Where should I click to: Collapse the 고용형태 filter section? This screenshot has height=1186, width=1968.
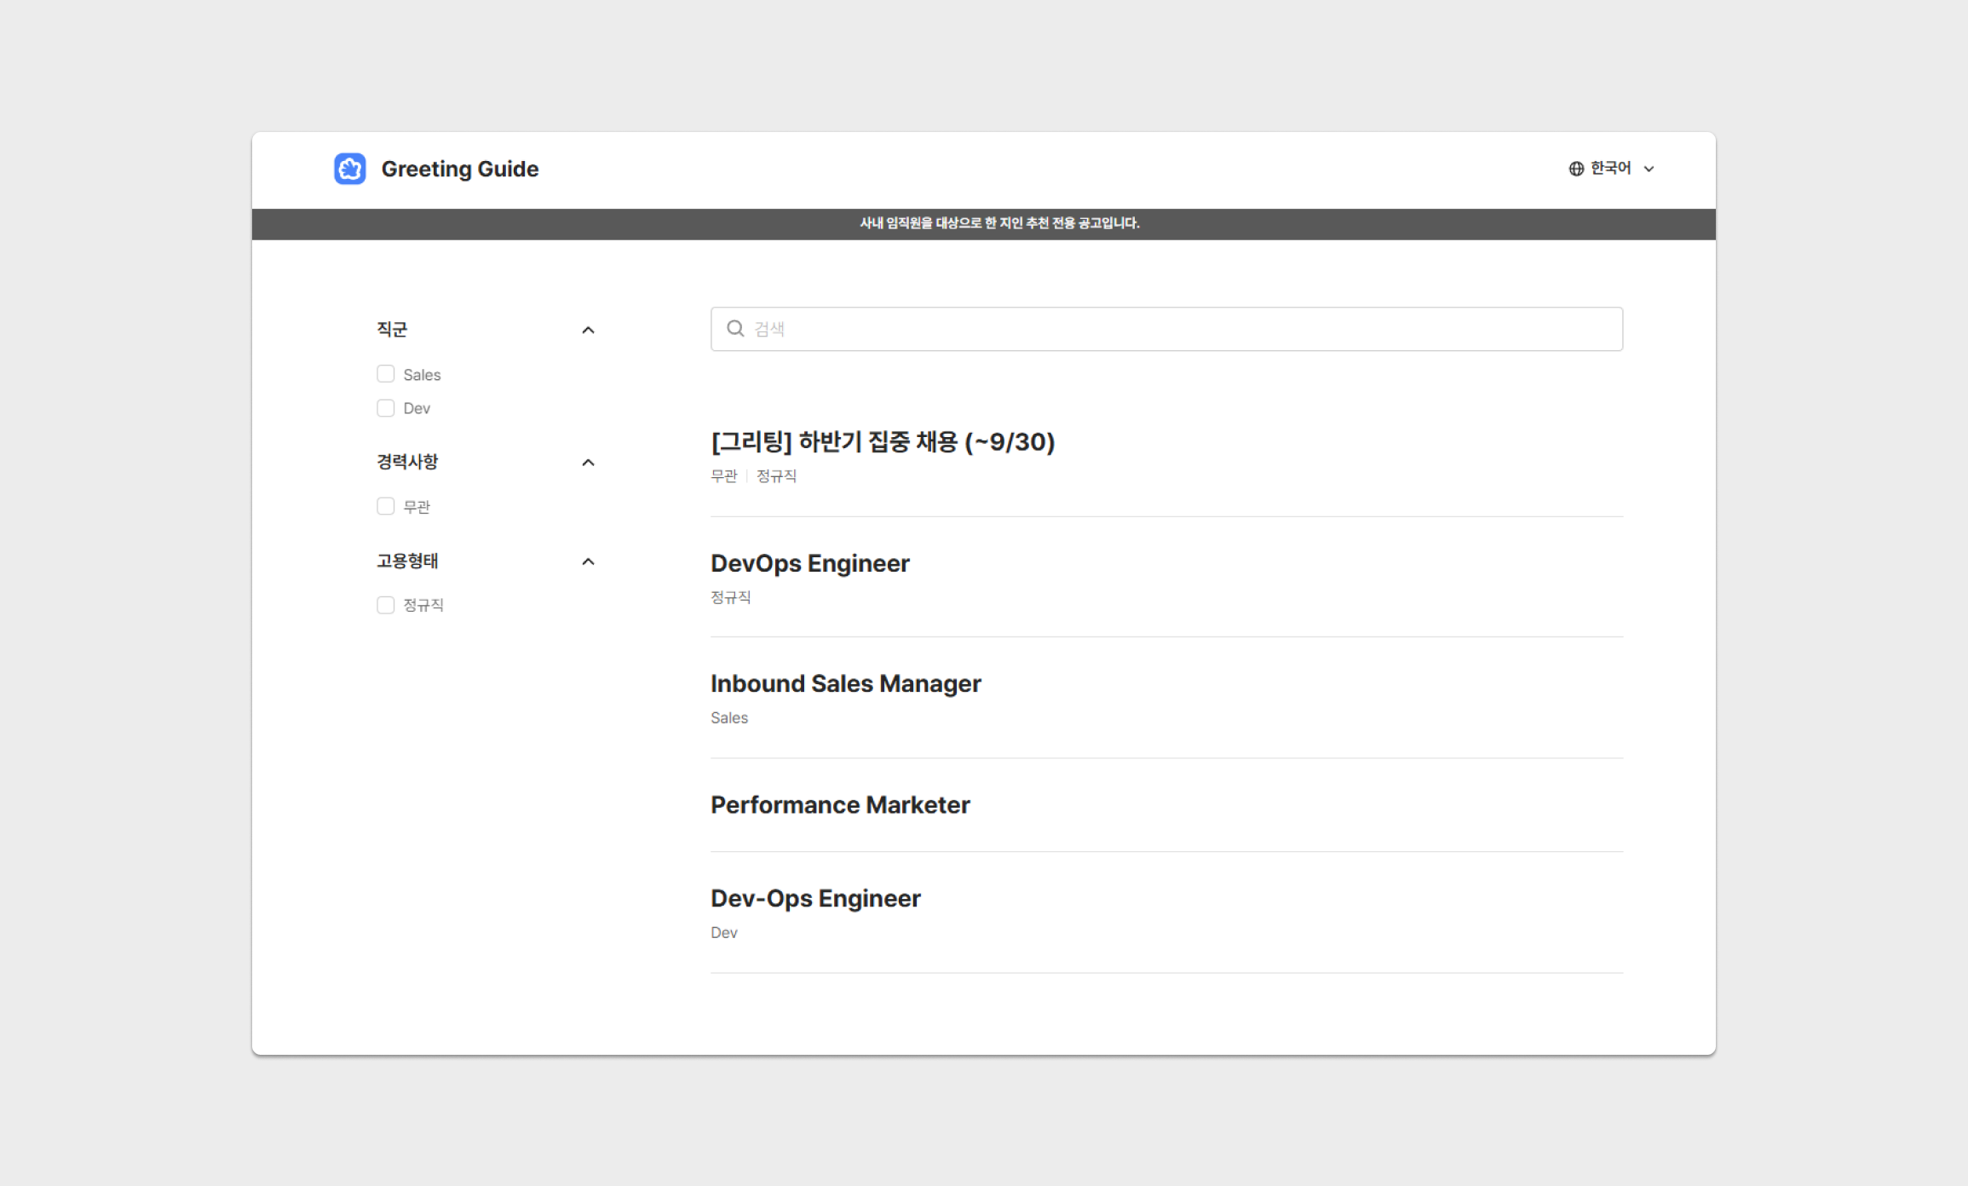pyautogui.click(x=588, y=561)
